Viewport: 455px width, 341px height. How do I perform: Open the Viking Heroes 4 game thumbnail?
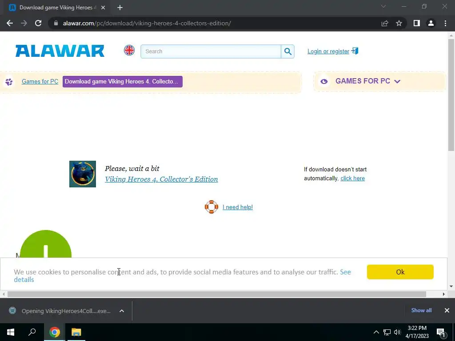(x=82, y=174)
